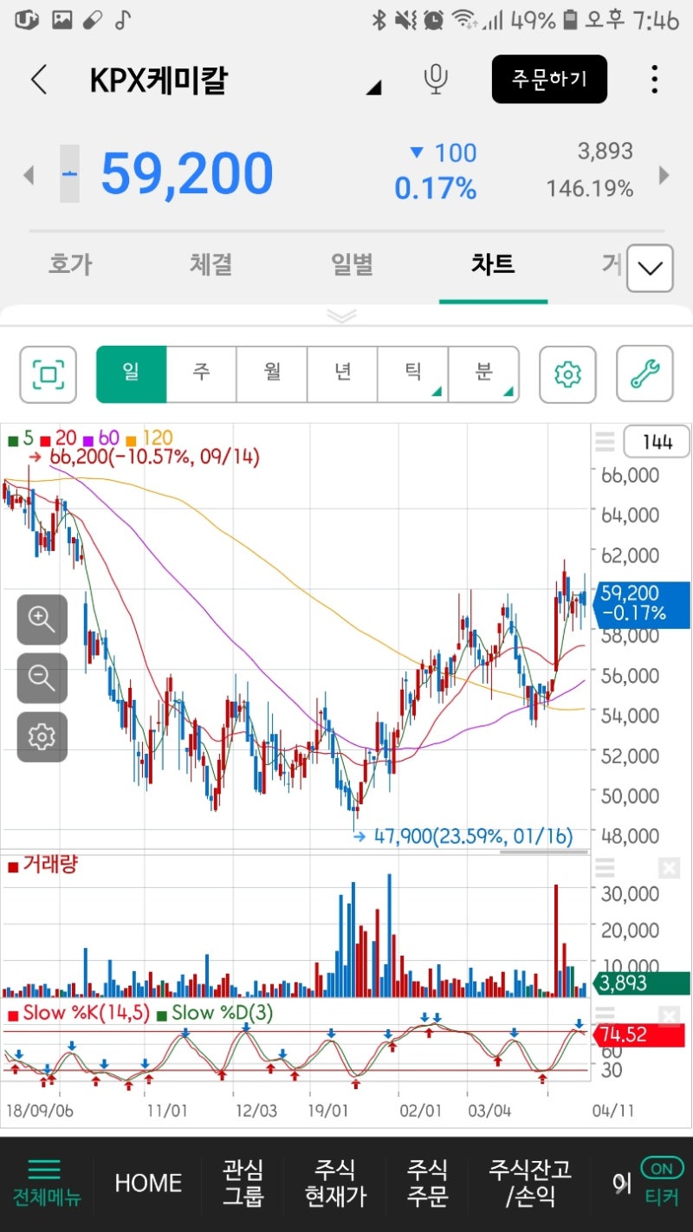The width and height of the screenshot is (693, 1232).
Task: Tap the 주문하기 order button
Action: (x=549, y=79)
